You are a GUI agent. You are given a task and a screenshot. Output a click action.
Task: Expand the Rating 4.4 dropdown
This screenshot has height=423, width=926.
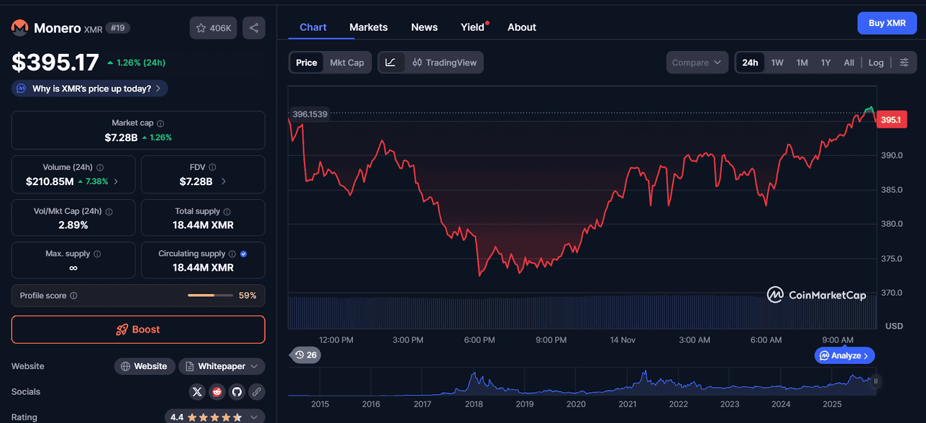(x=253, y=417)
